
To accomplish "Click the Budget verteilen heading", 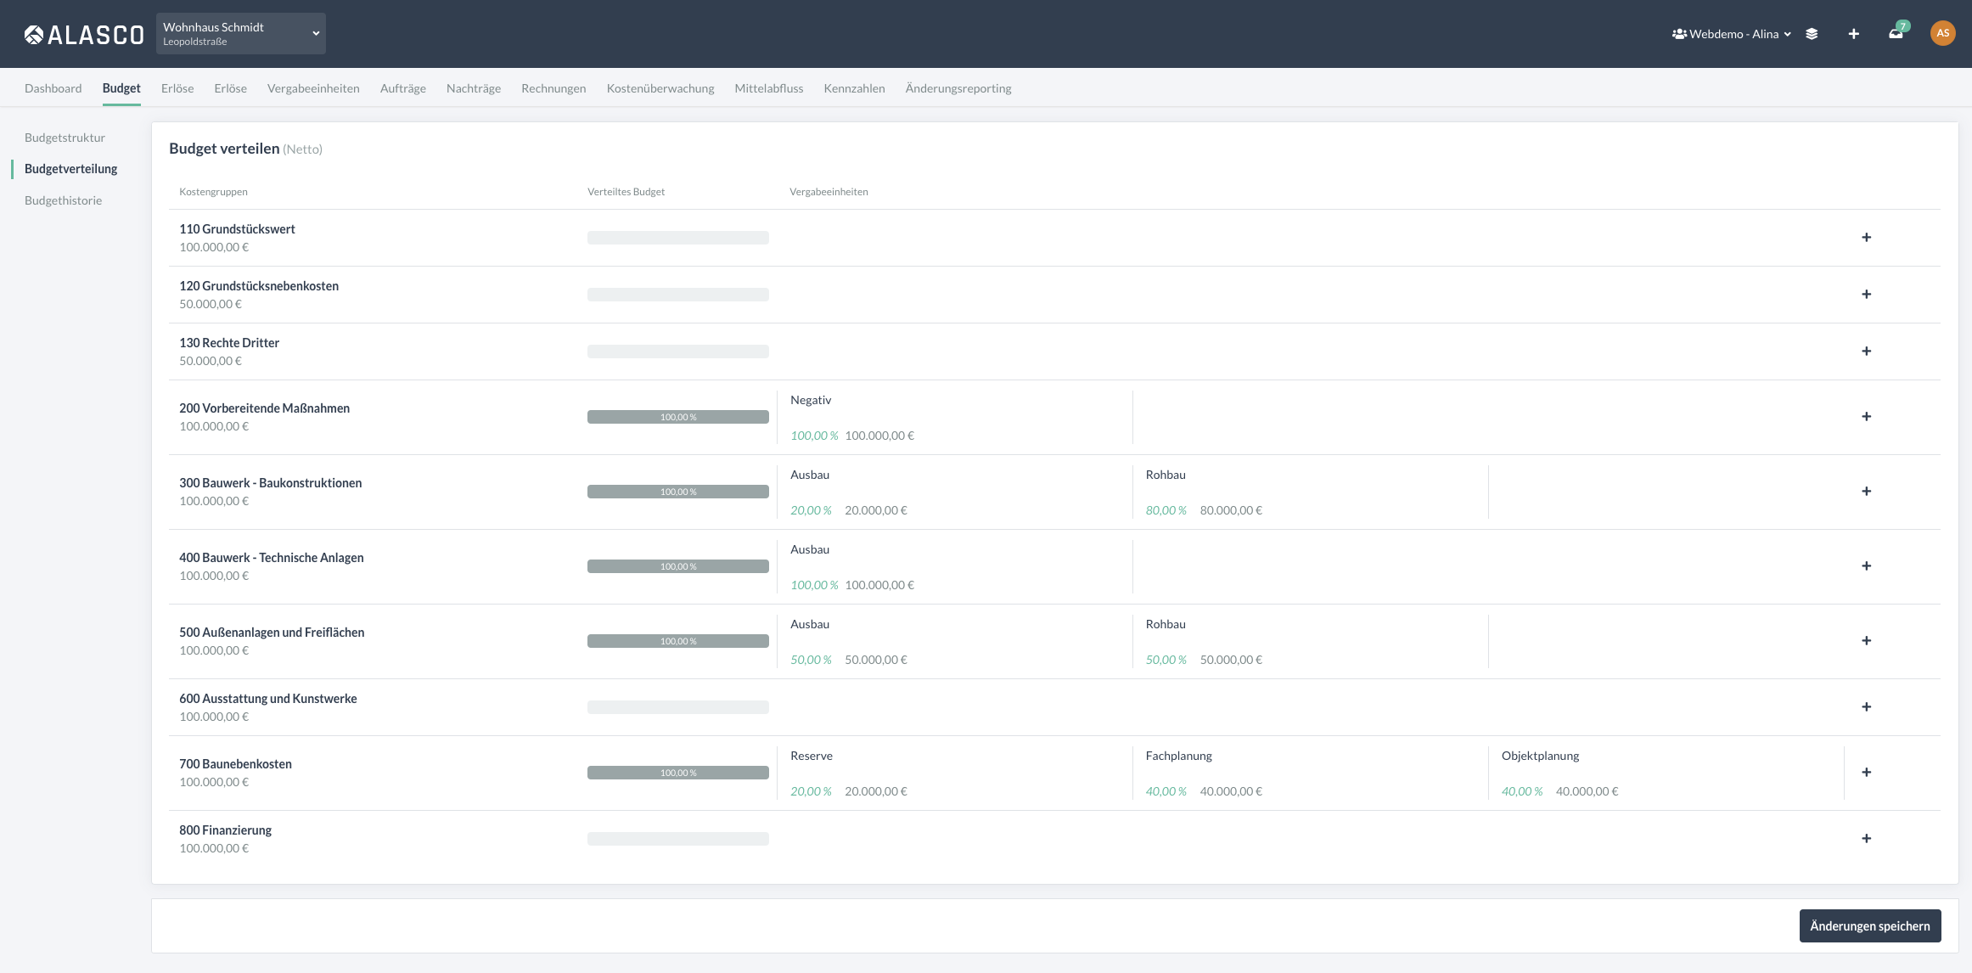I will (224, 149).
